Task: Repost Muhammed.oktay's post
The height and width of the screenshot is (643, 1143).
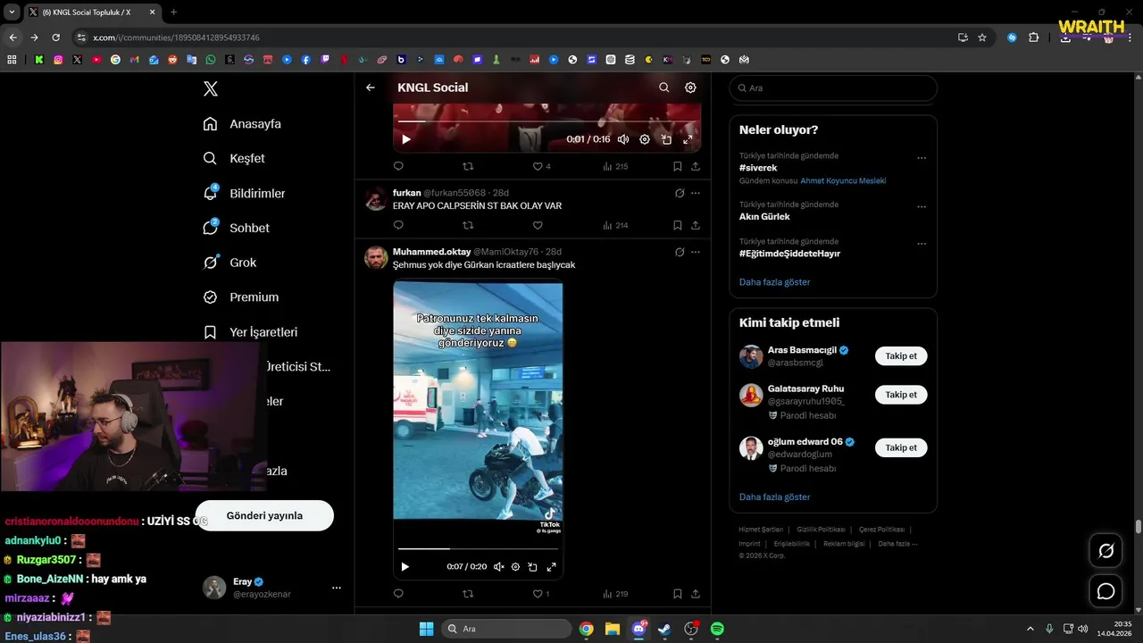Action: [468, 594]
